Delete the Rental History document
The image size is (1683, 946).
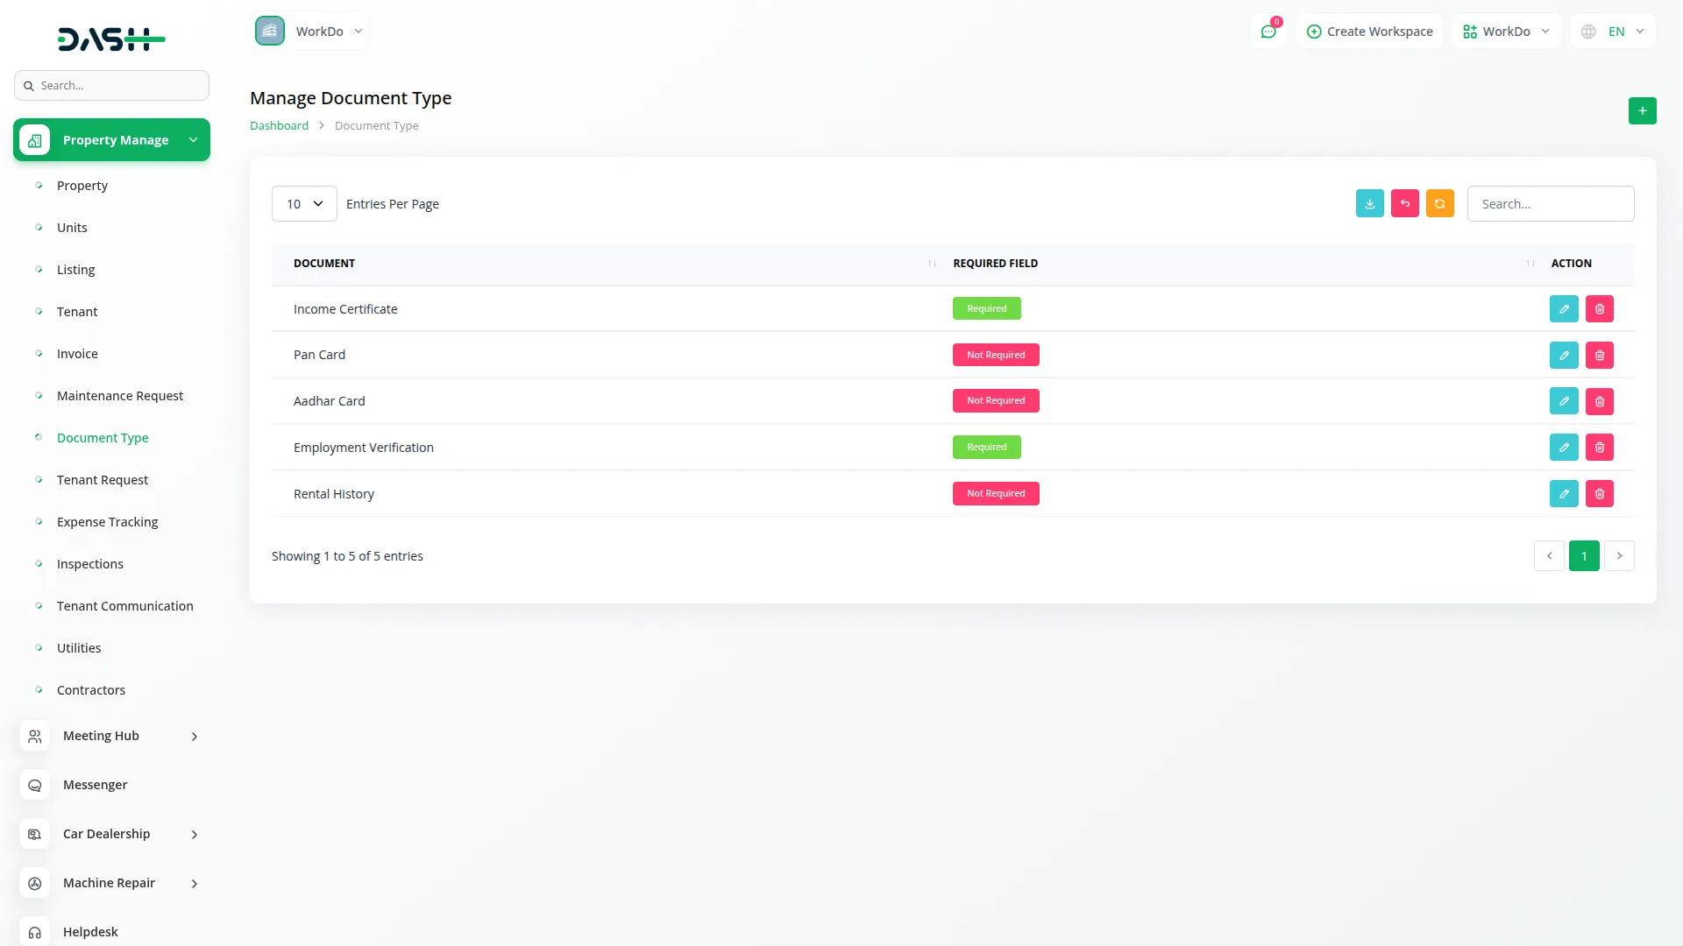pyautogui.click(x=1599, y=493)
